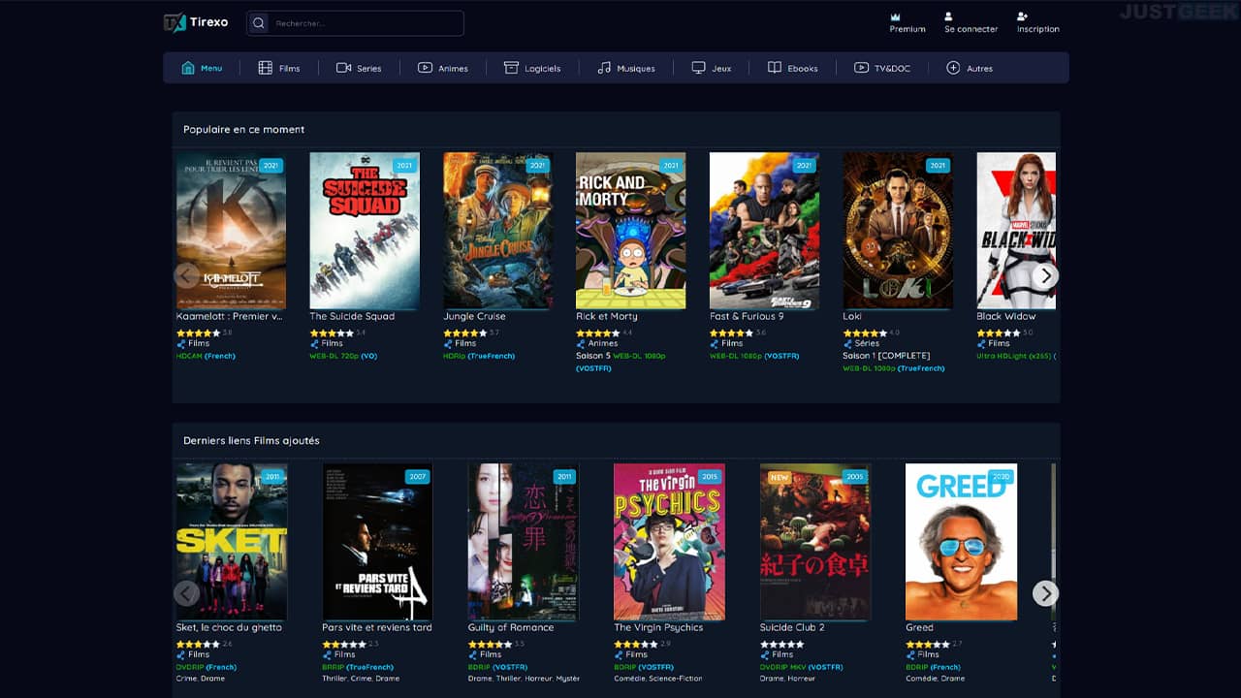Open the Guilty of Romance poster
Image resolution: width=1241 pixels, height=698 pixels.
pos(524,542)
